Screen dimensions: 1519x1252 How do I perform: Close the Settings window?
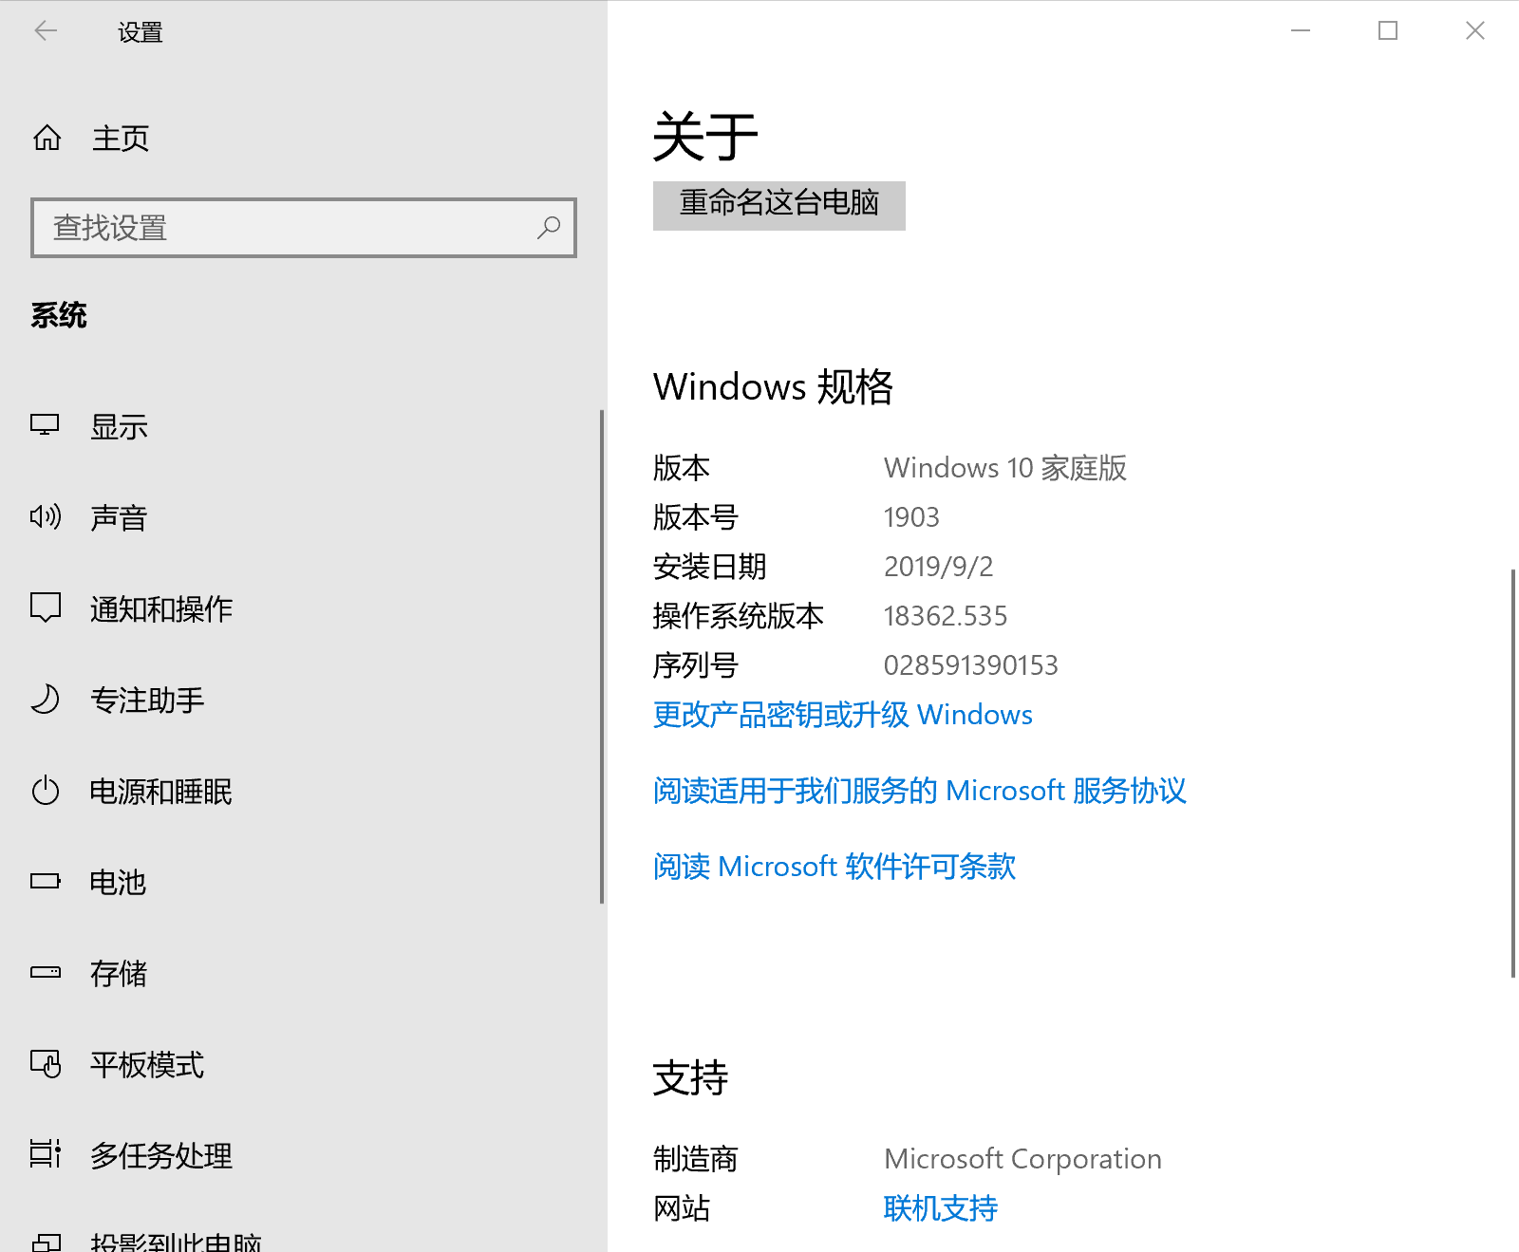1475,31
